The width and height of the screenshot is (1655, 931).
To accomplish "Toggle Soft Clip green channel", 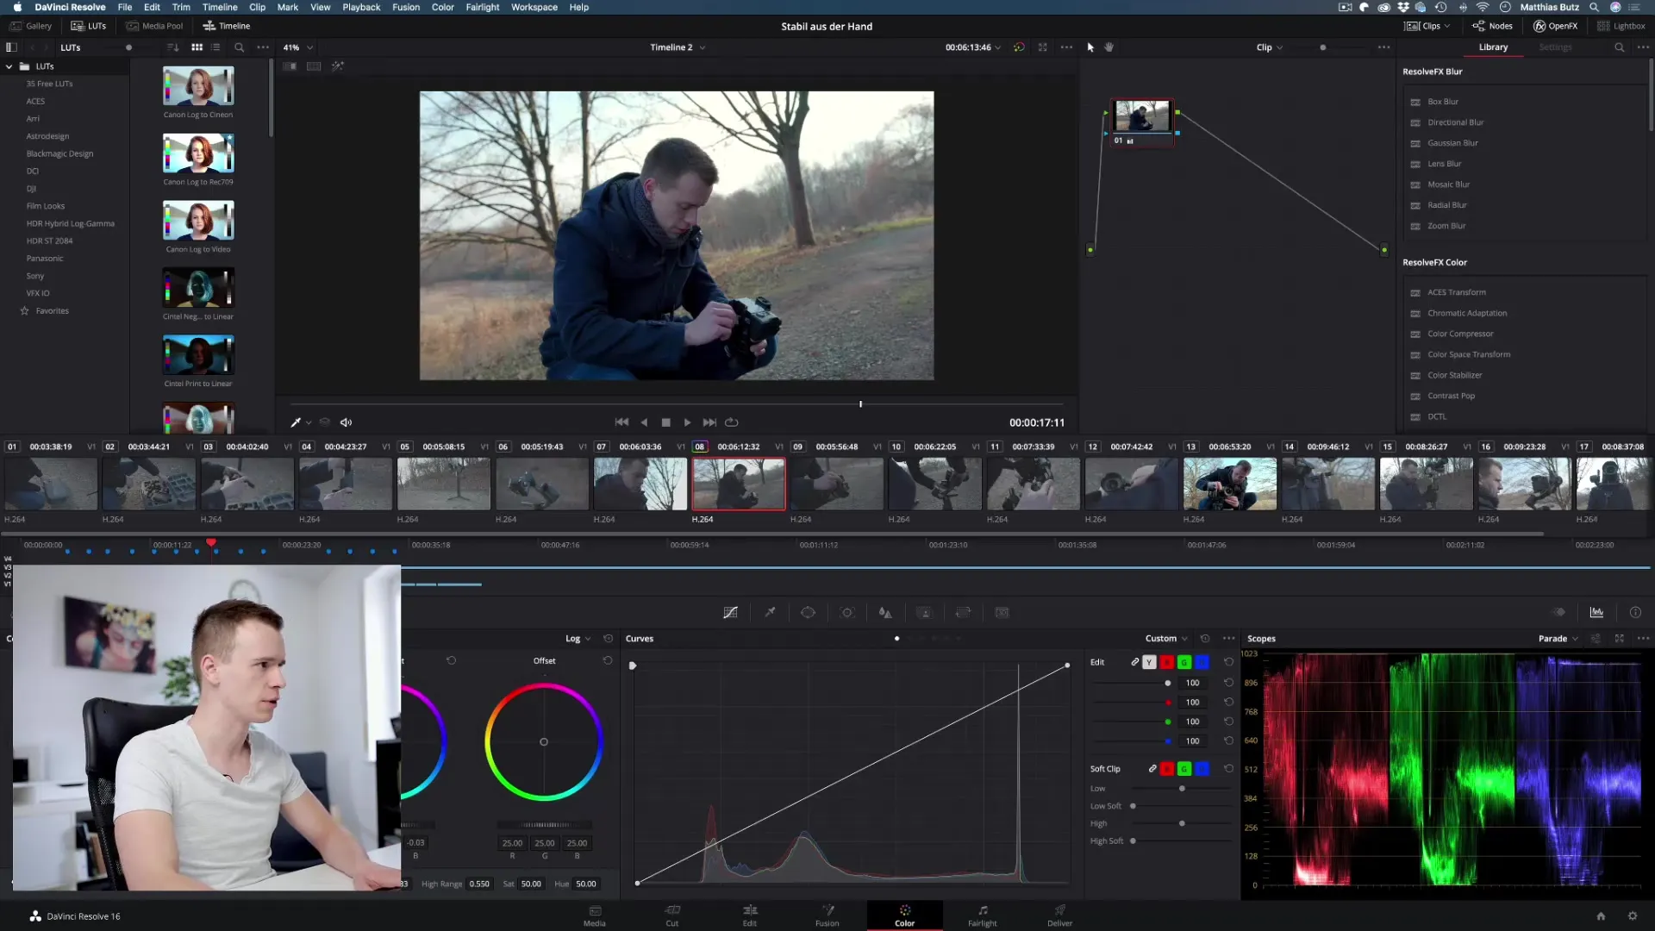I will coord(1184,769).
